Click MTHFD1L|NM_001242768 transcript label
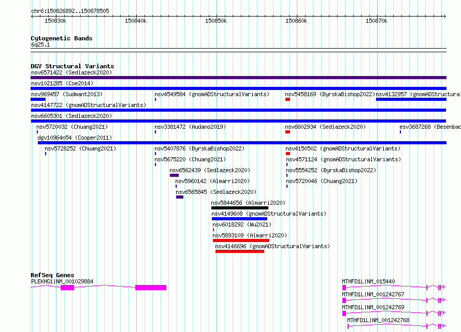This screenshot has width=461, height=332. tap(378, 320)
